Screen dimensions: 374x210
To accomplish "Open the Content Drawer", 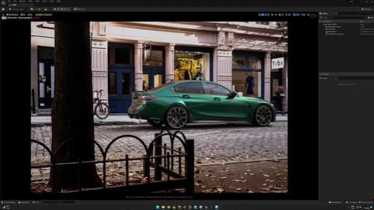I will 9,202.
